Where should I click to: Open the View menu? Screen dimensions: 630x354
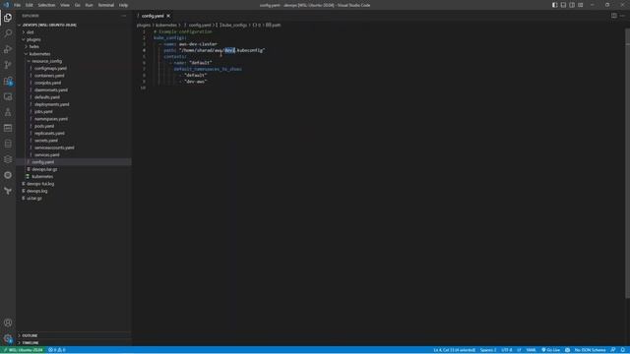[65, 5]
